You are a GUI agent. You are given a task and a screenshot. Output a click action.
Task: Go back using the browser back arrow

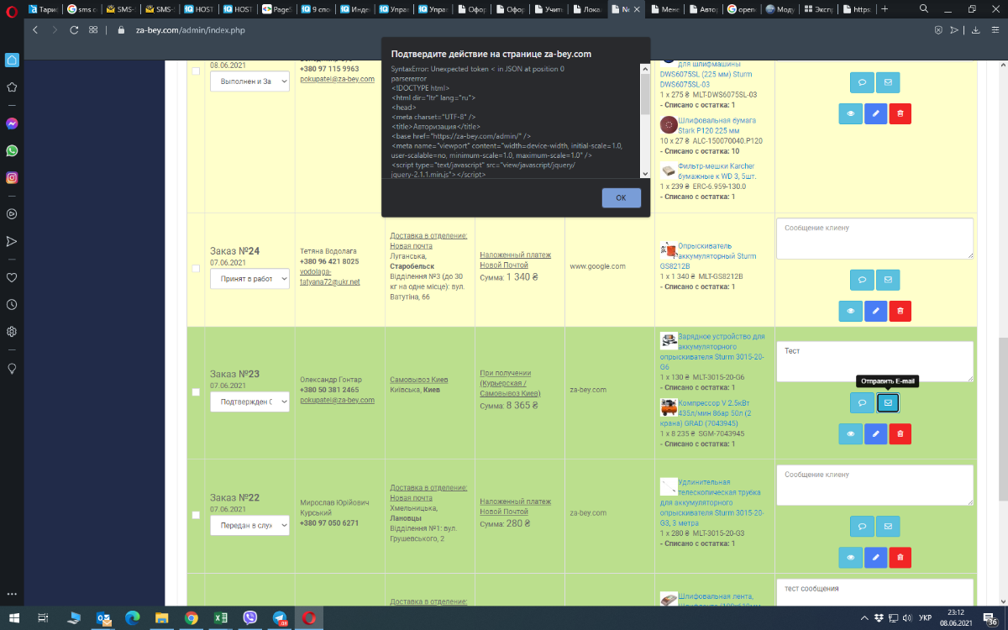(35, 29)
